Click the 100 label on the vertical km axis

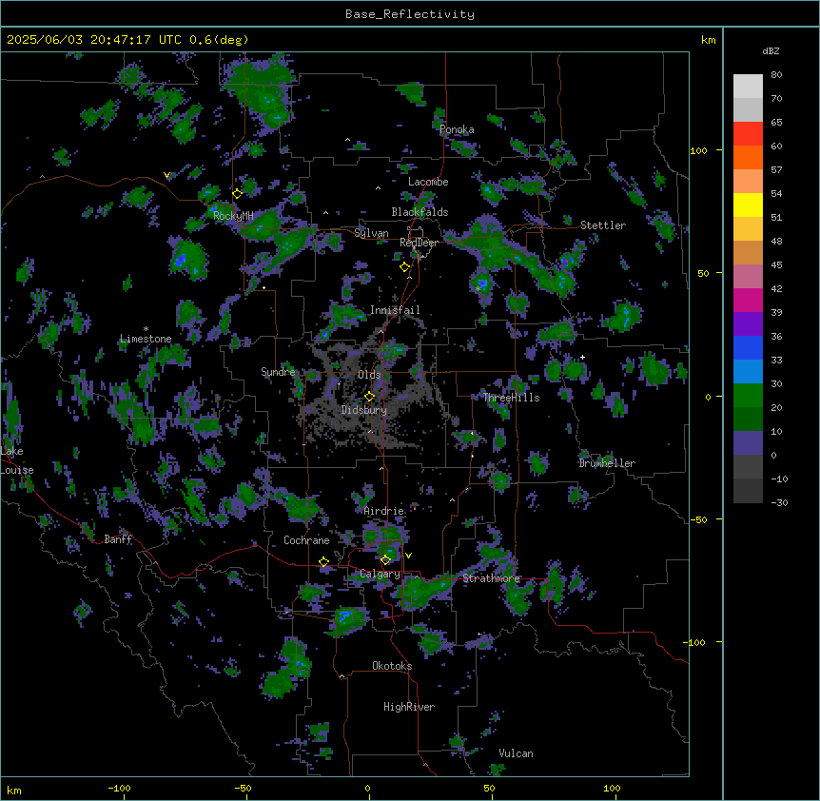point(698,150)
